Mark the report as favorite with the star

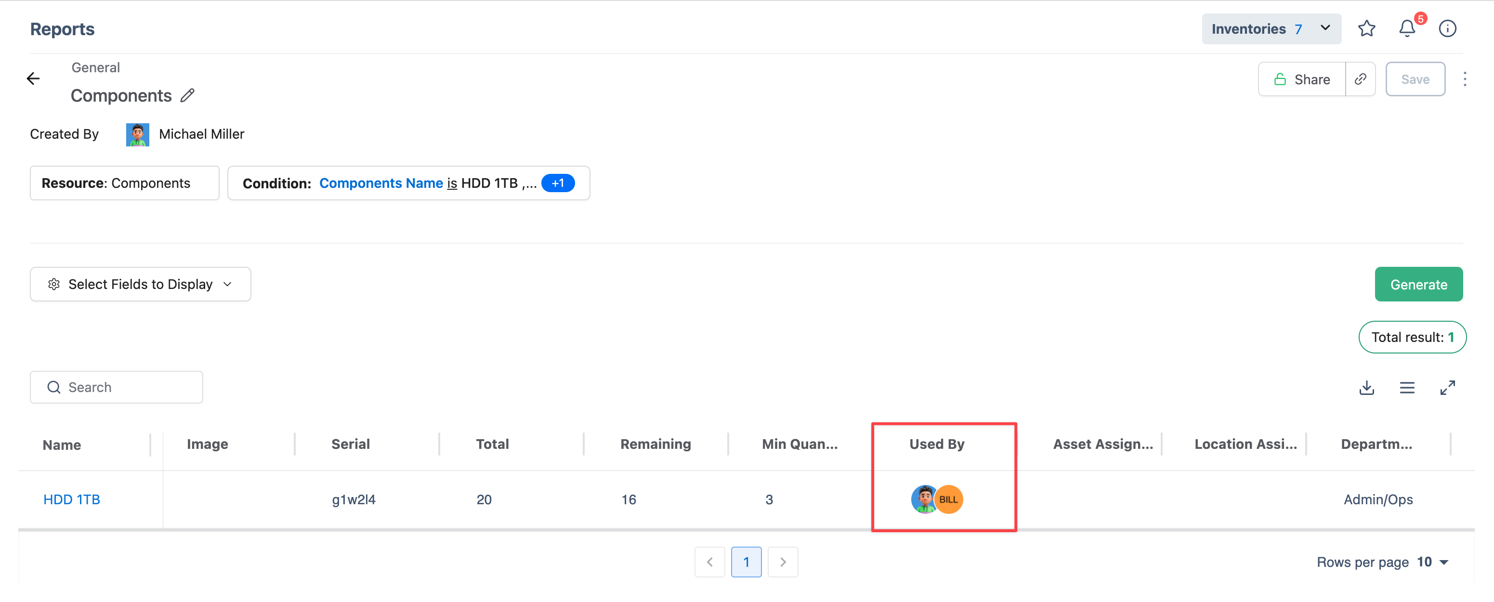click(1366, 28)
